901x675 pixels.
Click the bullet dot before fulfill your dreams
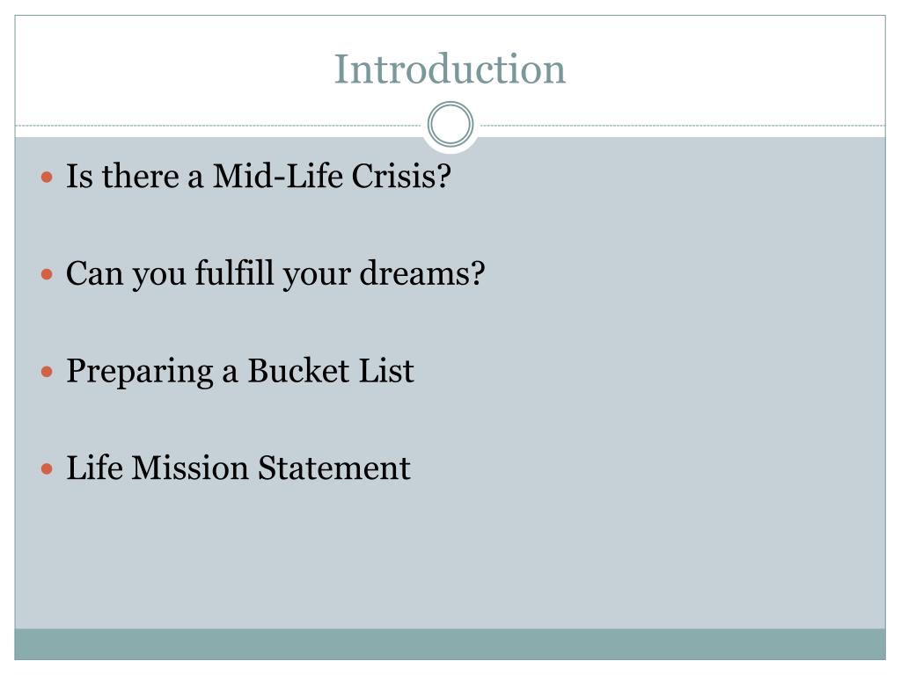tap(48, 274)
